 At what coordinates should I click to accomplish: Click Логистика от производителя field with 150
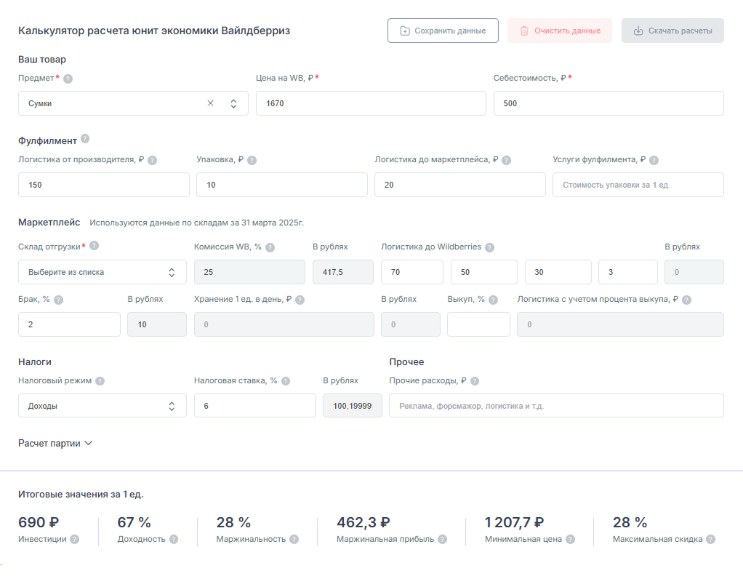[x=104, y=185]
